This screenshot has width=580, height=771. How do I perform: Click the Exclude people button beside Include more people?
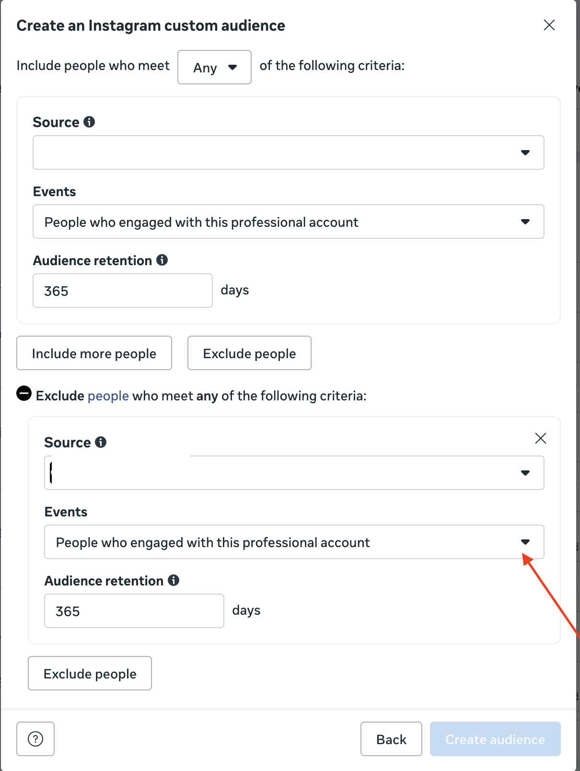point(249,353)
